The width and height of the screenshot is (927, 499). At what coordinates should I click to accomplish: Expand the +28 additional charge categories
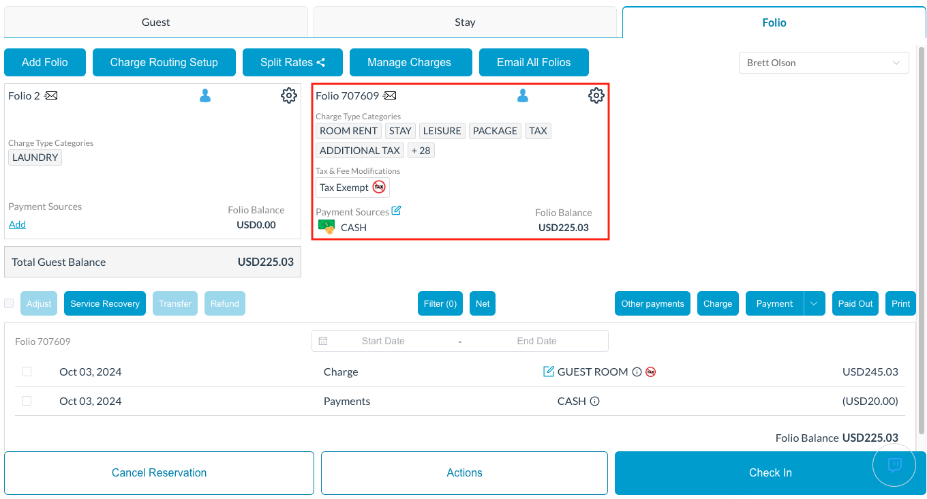(421, 151)
